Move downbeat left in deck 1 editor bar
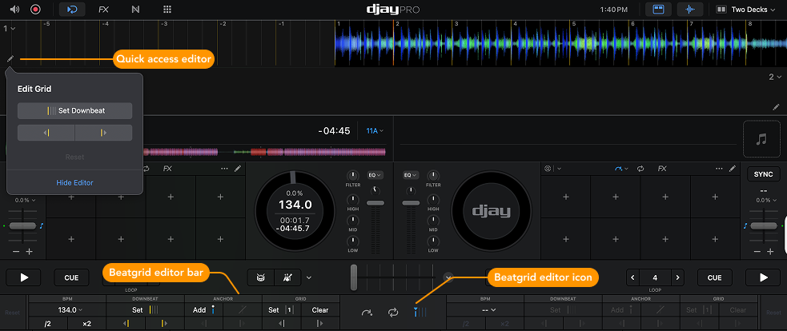 [x=126, y=324]
